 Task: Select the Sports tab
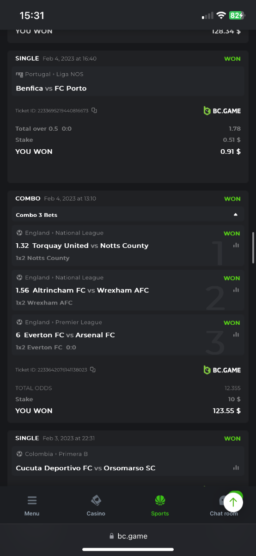[x=160, y=506]
